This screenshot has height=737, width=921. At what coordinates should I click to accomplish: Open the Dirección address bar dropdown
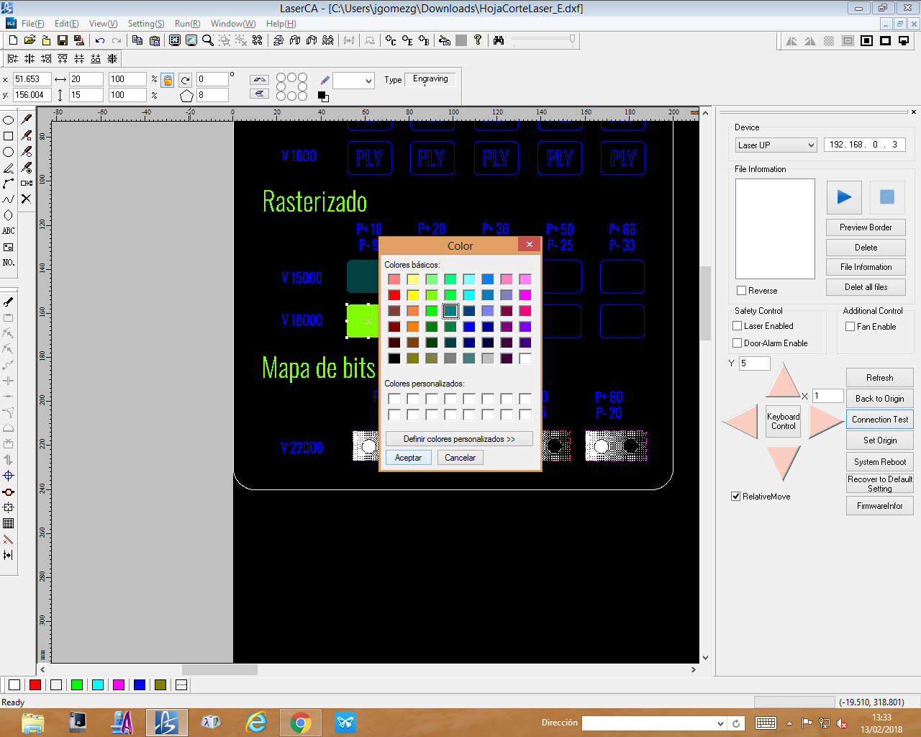coord(720,723)
